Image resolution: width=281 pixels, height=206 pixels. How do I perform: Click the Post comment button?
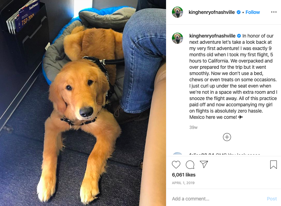point(272,199)
